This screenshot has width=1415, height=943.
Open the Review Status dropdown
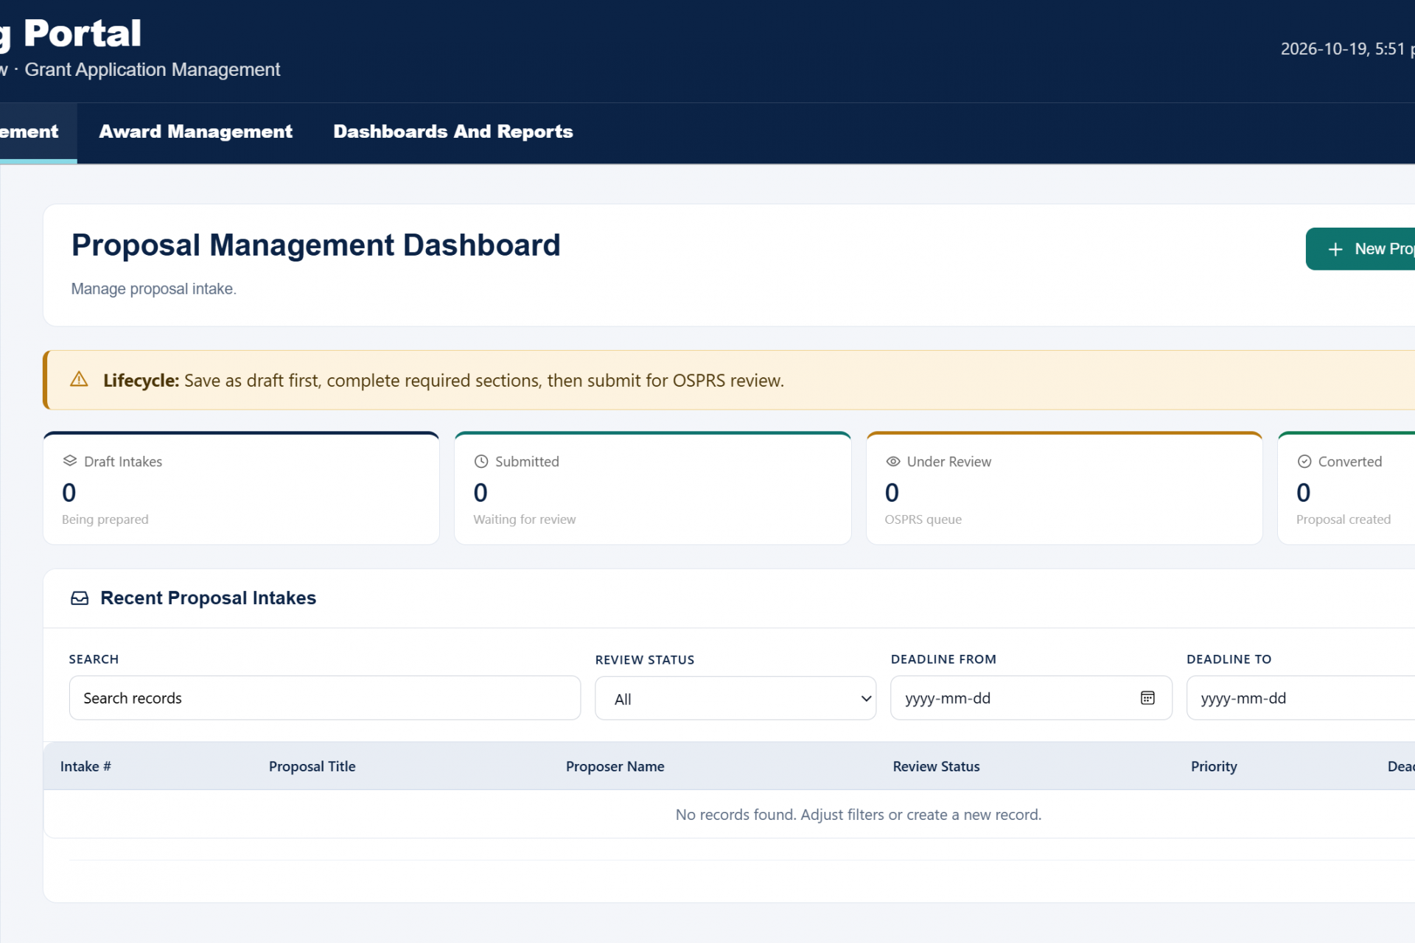coord(736,698)
